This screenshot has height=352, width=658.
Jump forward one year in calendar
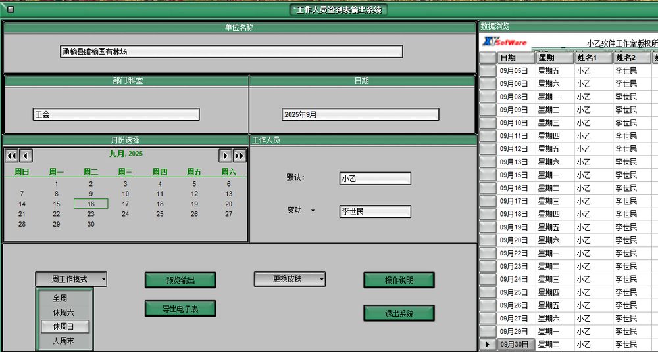coord(240,156)
